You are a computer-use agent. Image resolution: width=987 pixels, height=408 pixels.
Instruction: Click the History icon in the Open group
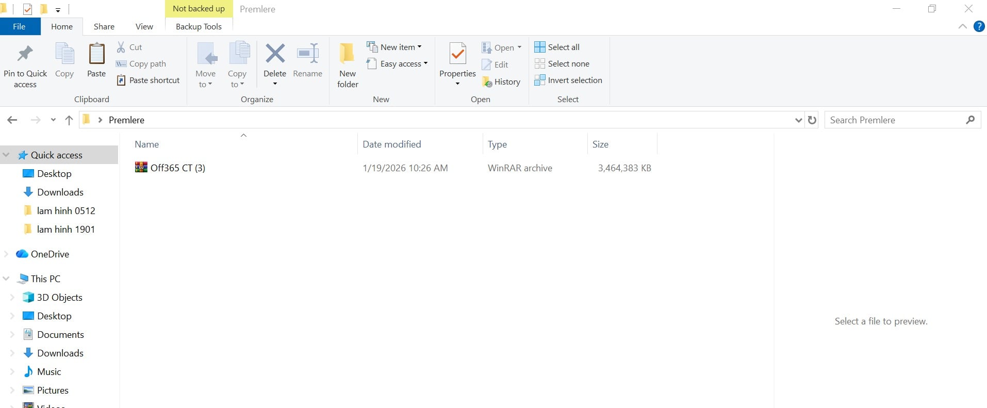pyautogui.click(x=487, y=82)
